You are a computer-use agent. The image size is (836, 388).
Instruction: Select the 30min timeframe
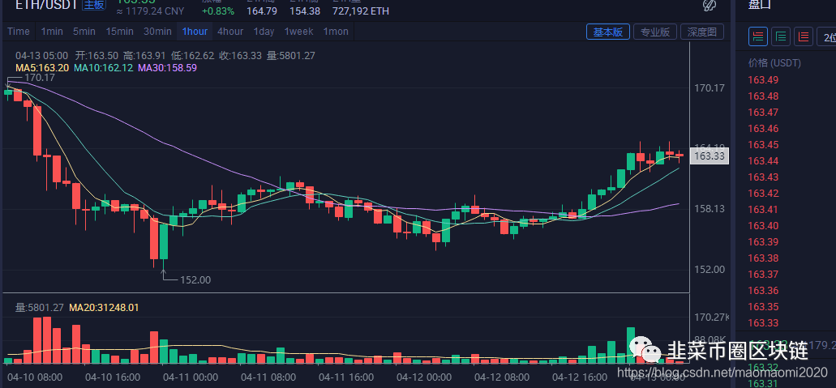pos(157,32)
